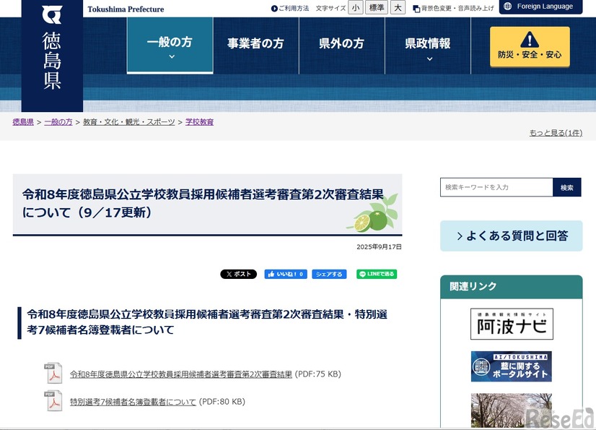Click the 検索 search button
This screenshot has height=430, width=596.
[x=566, y=187]
